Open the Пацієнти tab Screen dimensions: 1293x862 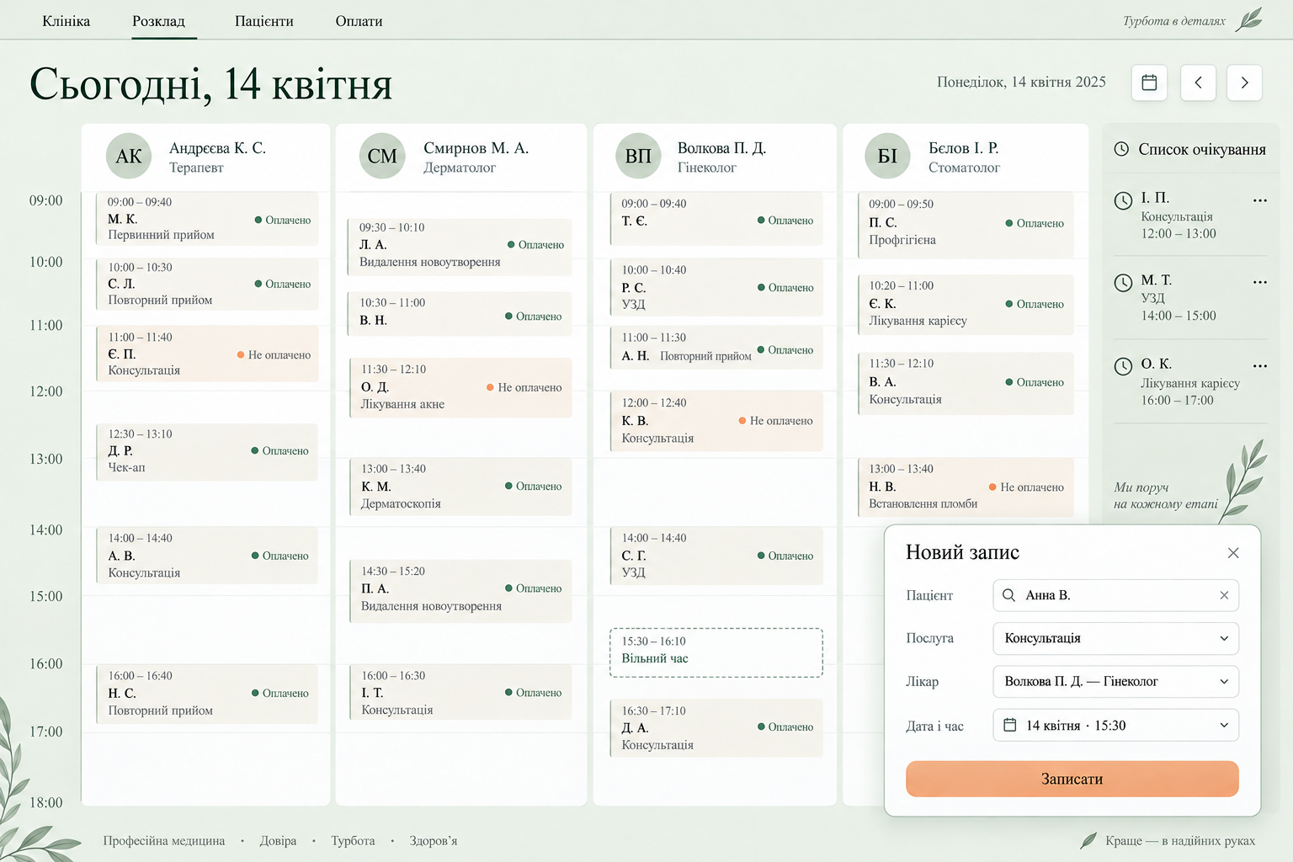click(x=264, y=21)
